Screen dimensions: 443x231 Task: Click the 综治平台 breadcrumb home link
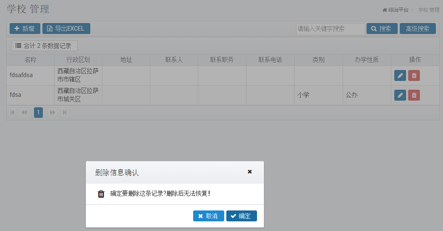[x=396, y=10]
